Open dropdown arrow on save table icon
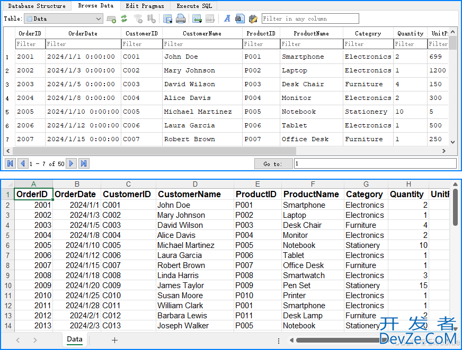 [x=171, y=22]
